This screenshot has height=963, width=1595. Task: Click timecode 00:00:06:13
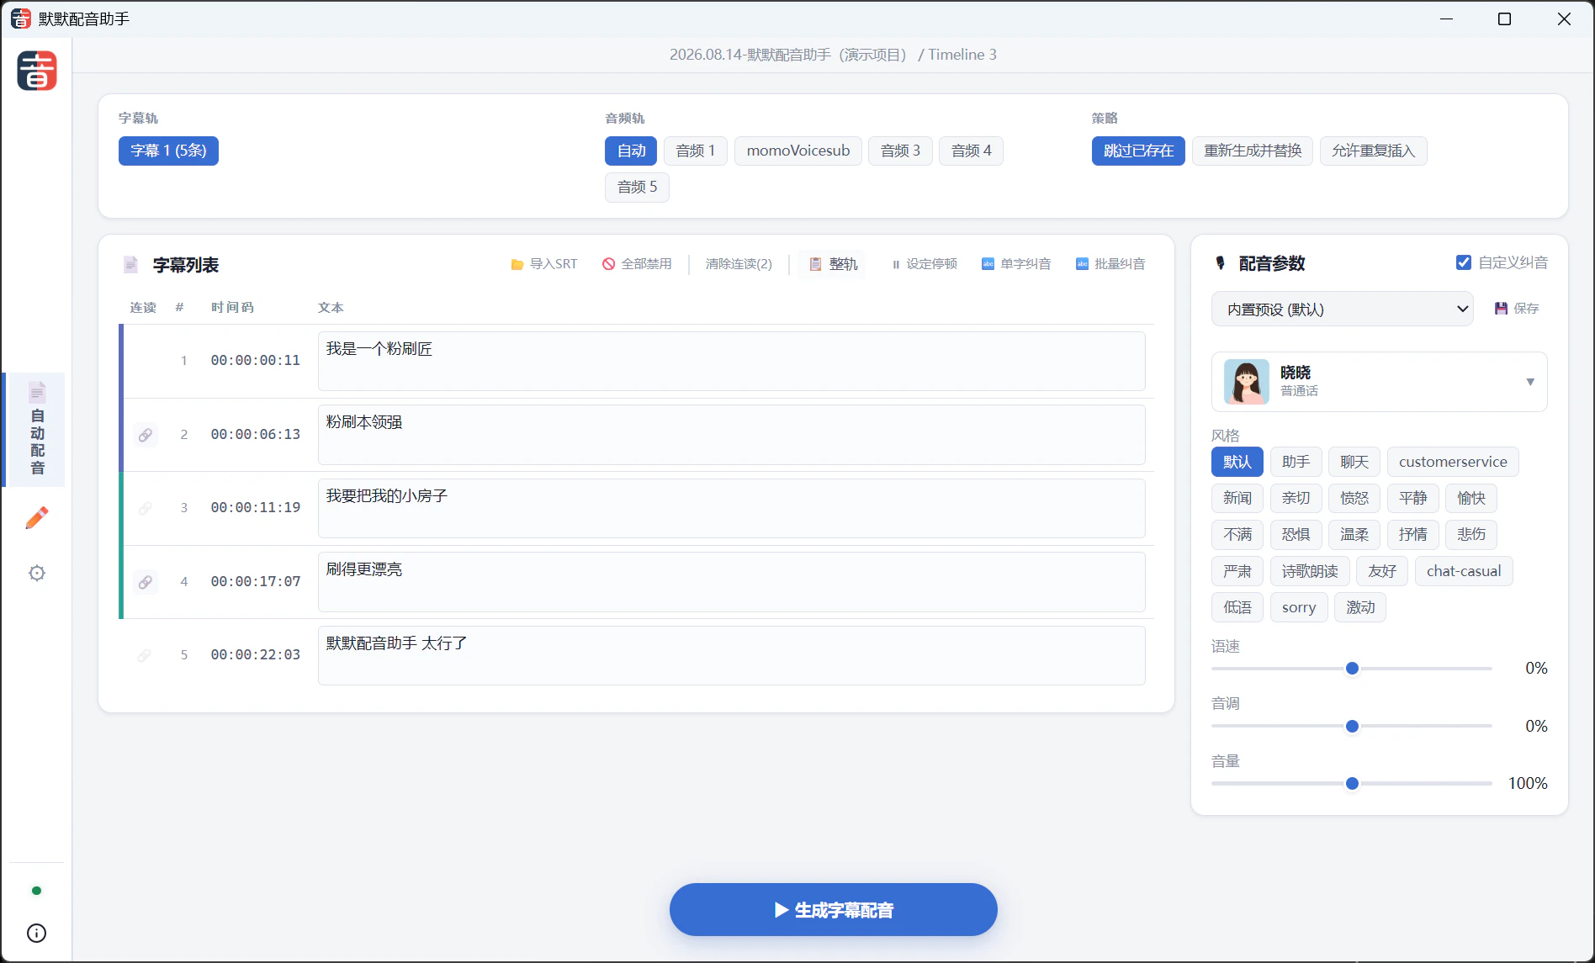pos(255,434)
